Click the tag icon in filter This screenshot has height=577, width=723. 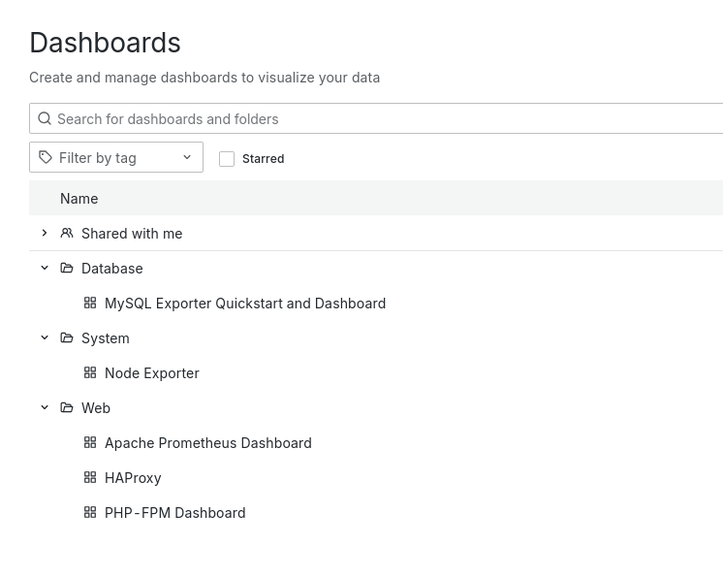46,157
